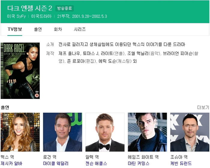Click the photo of 젠슨 애클스

tap(105, 132)
